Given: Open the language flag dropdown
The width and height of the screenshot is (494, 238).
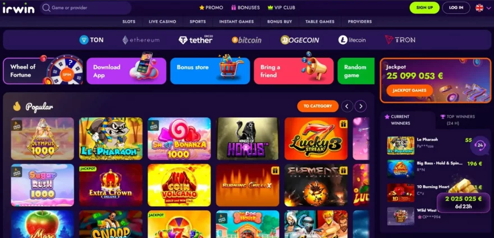Looking at the screenshot, I should tap(483, 8).
